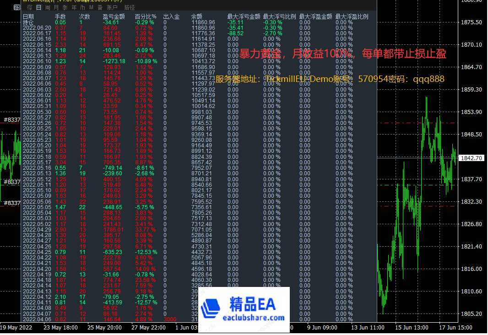Select the 2022.04.06 date cell
The height and width of the screenshot is (335, 488).
(x=37, y=319)
